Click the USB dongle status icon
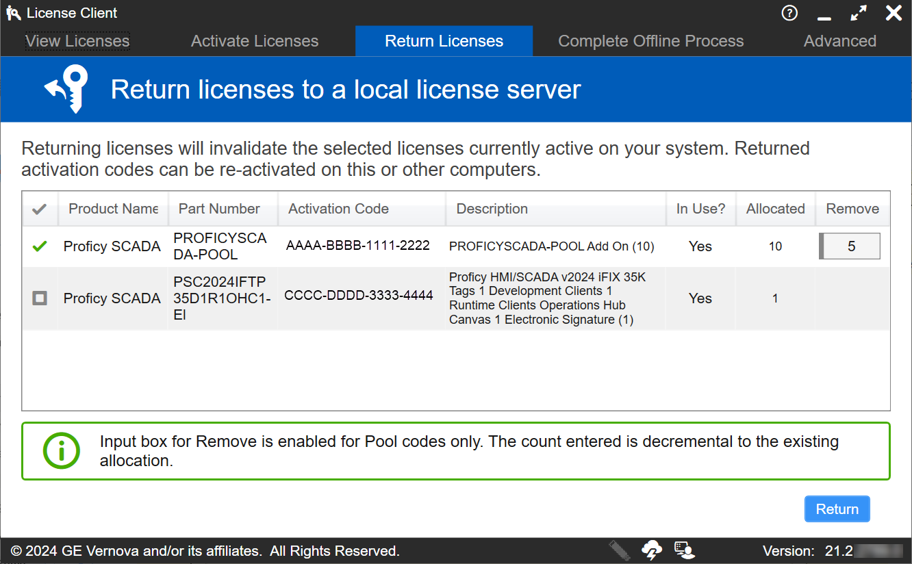Viewport: 912px width, 564px height. (619, 550)
